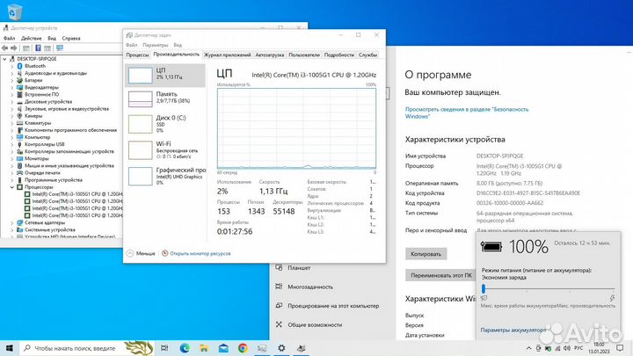Click the taskbar clock showing 18:00
Image resolution: width=633 pixels, height=356 pixels.
(x=599, y=348)
